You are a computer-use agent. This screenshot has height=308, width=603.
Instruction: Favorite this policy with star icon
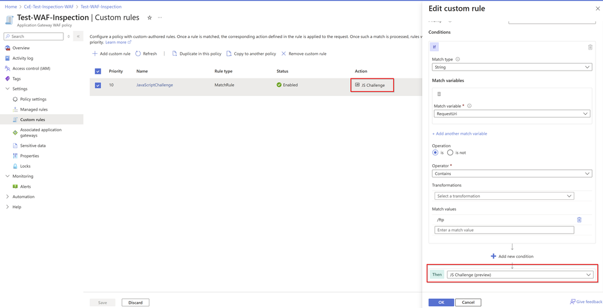click(x=150, y=18)
